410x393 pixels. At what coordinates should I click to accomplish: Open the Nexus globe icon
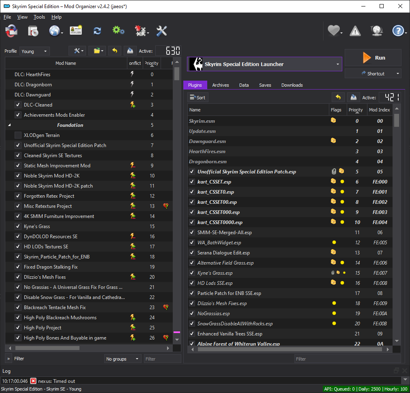point(54,31)
